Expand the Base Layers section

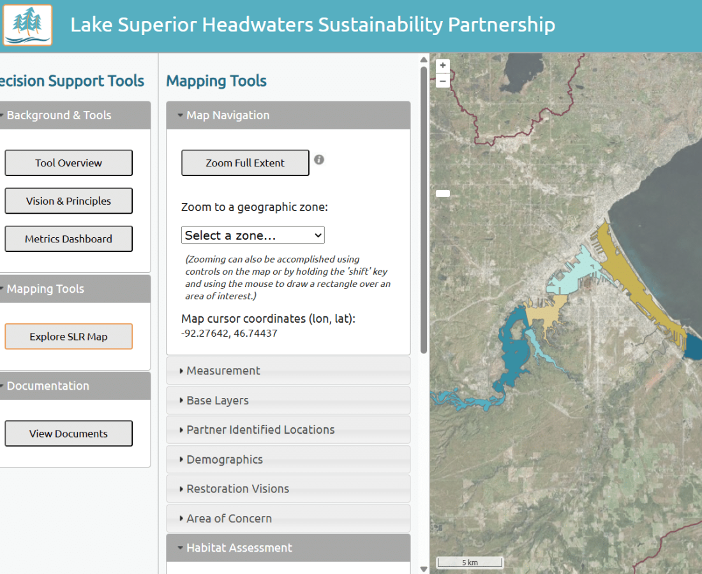[288, 401]
